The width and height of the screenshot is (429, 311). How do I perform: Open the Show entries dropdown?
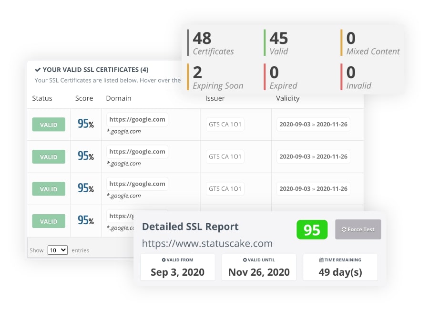pyautogui.click(x=57, y=250)
